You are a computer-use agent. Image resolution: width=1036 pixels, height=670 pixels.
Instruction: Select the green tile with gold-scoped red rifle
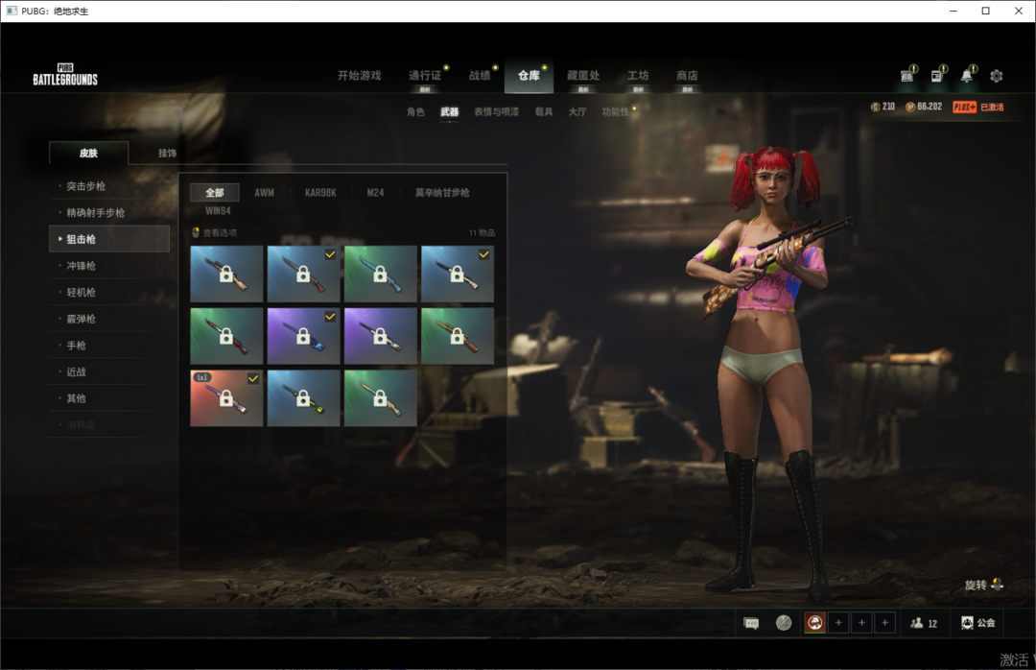point(458,336)
